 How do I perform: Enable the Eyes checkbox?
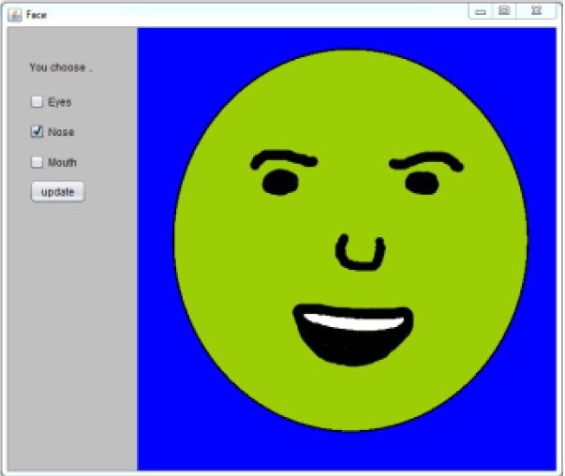click(37, 102)
